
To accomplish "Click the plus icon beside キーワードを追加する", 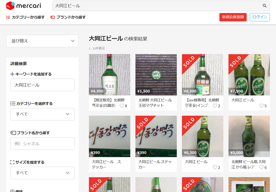I will [12, 74].
